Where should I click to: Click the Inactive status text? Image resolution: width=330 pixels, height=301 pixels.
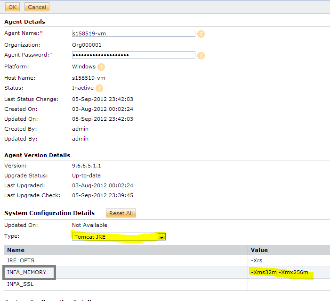coord(83,88)
